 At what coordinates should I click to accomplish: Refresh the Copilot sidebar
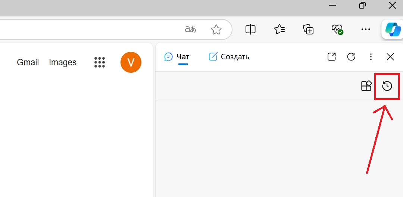351,57
